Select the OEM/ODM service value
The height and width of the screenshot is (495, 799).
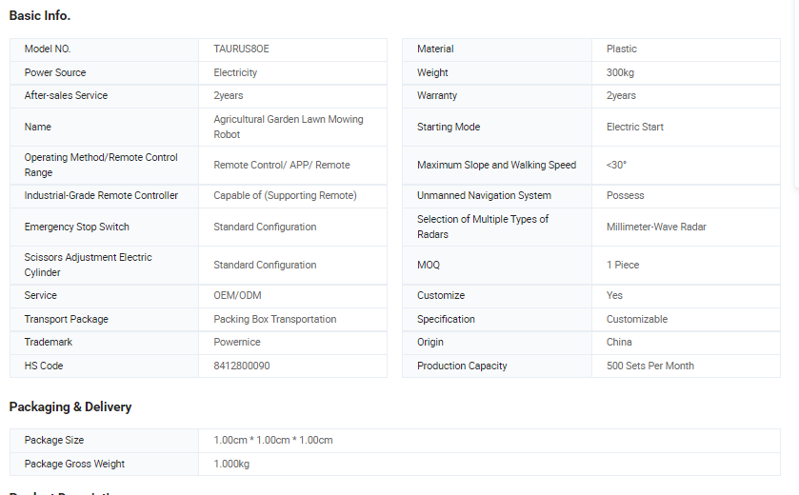[x=237, y=295]
